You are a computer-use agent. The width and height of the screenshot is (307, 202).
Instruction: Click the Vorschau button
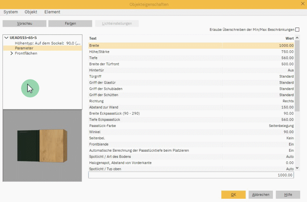click(x=24, y=24)
